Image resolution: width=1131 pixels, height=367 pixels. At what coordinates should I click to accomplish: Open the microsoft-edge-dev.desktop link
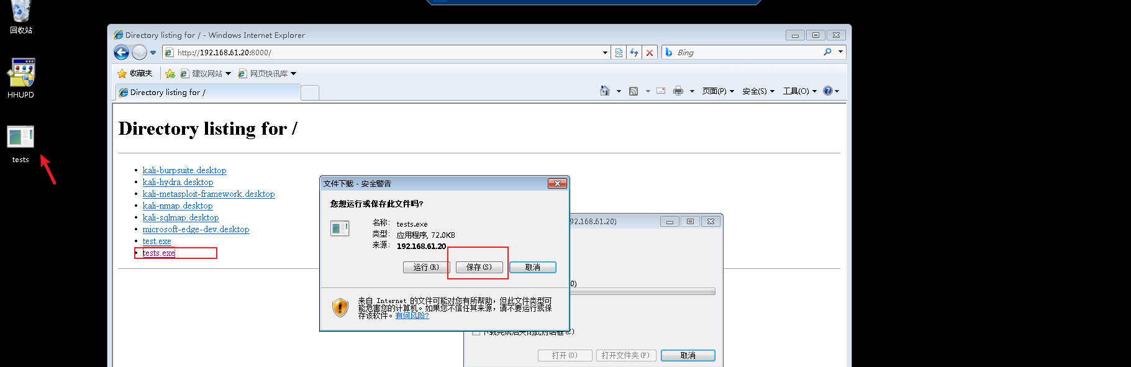(196, 229)
